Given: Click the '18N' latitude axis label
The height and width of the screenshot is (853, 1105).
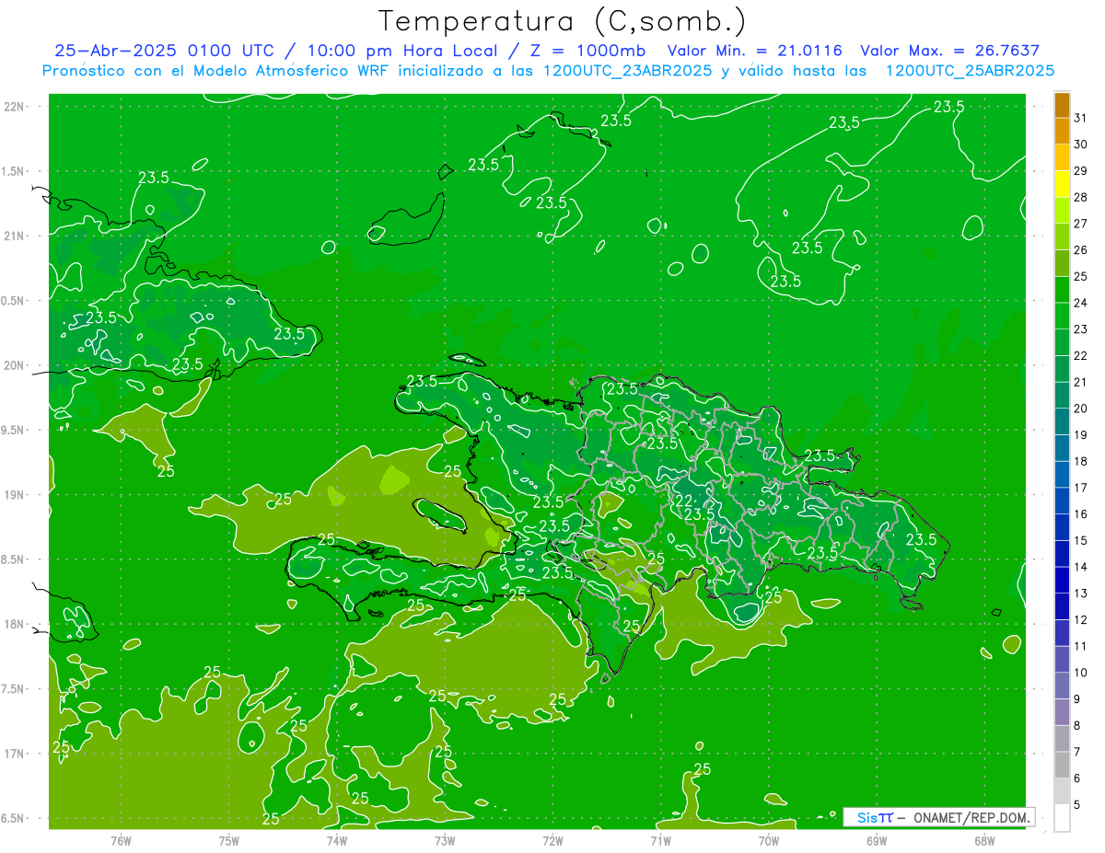Looking at the screenshot, I should click(x=16, y=624).
